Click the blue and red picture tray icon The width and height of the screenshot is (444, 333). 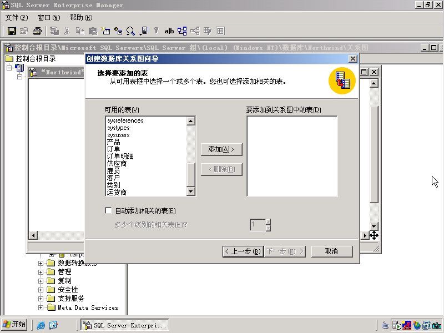tap(407, 326)
